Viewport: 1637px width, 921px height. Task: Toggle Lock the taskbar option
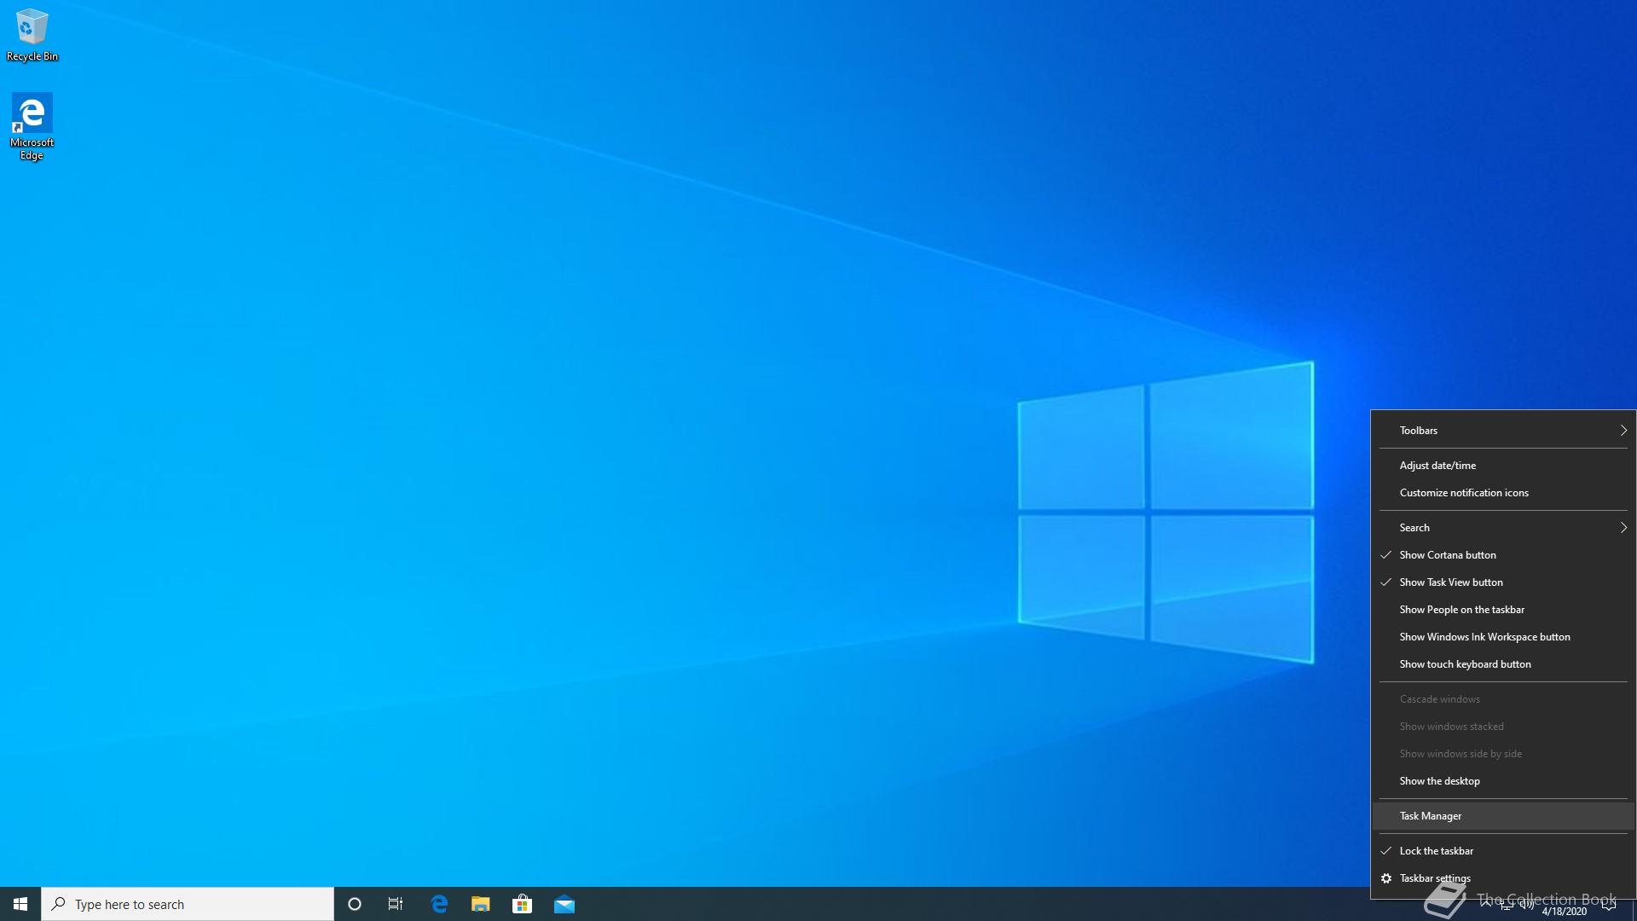tap(1503, 851)
